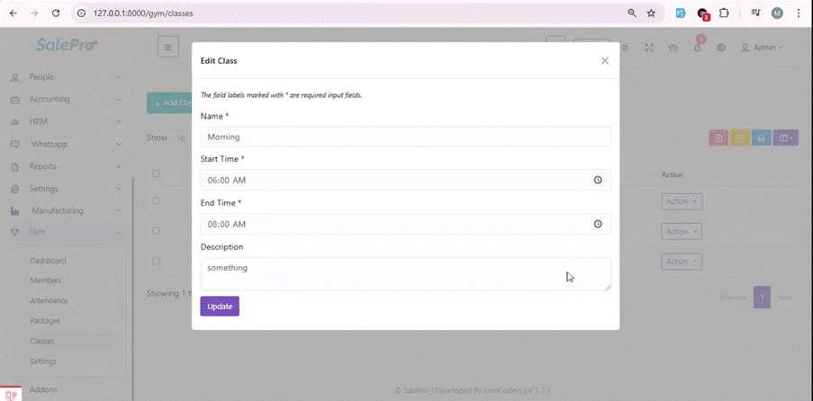Open Chrome's three-dot menu
The height and width of the screenshot is (401, 813).
coord(798,13)
